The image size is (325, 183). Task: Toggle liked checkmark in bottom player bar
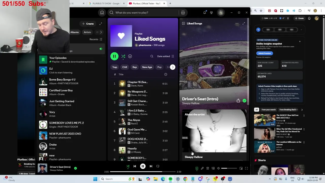(75, 168)
